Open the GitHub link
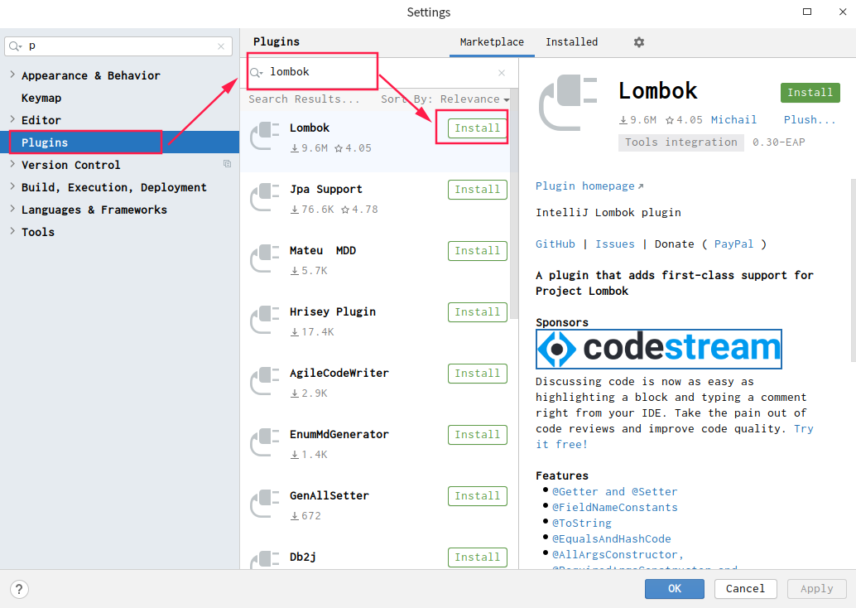The width and height of the screenshot is (856, 608). click(555, 244)
